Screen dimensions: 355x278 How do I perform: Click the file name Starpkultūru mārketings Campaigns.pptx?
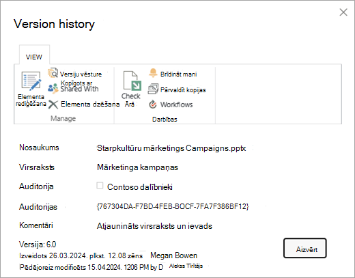click(x=171, y=148)
